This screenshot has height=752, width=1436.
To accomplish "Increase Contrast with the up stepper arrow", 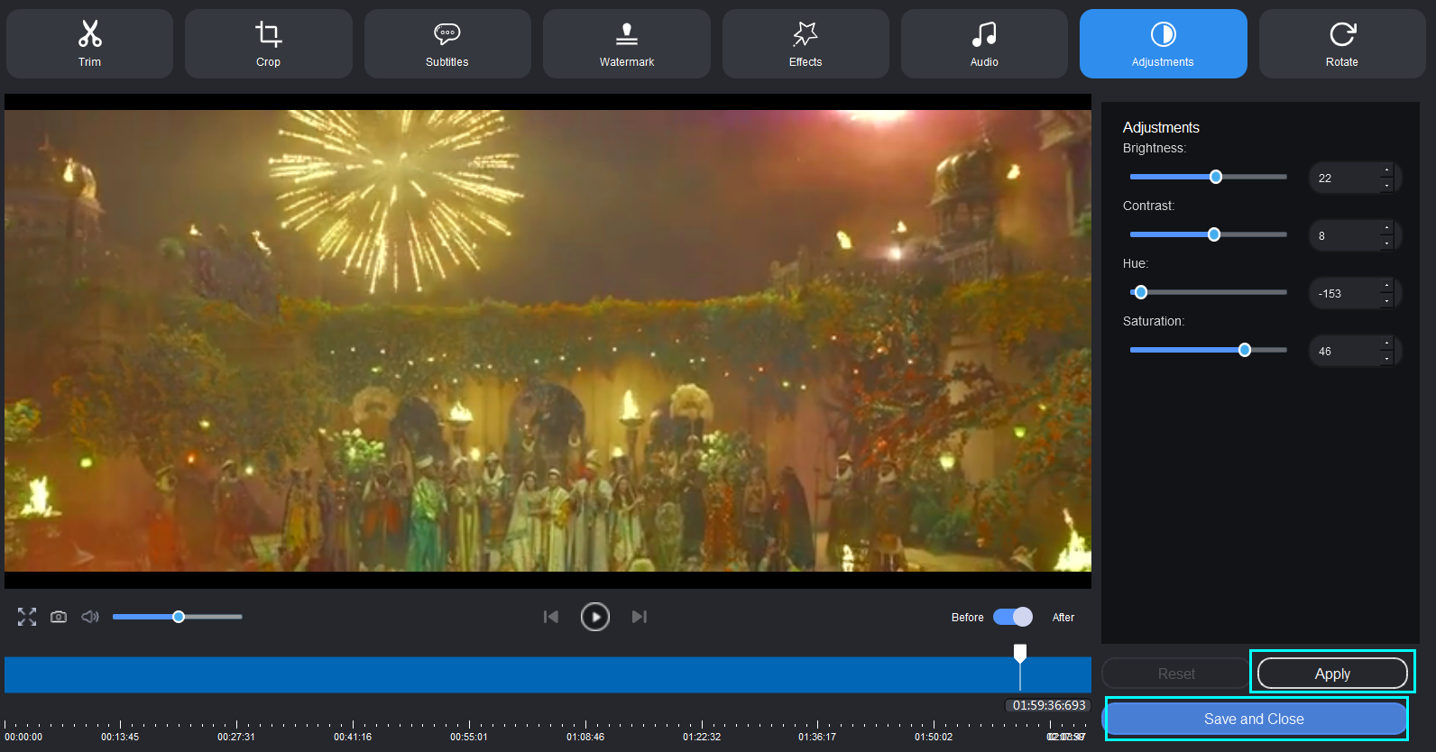I will coord(1387,227).
